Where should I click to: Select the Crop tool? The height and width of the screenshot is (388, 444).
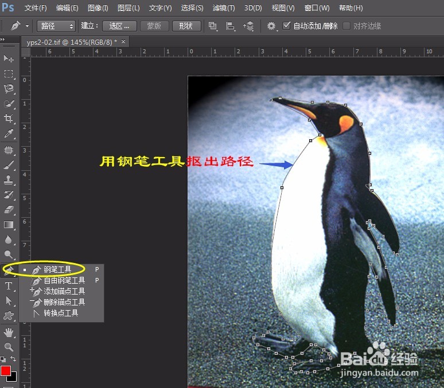click(9, 118)
